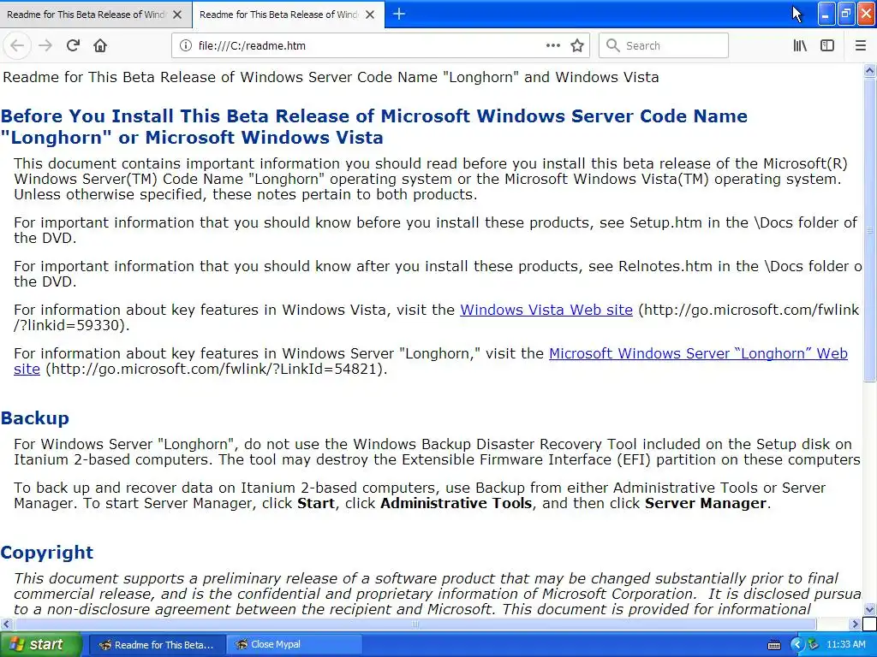Click the horizontal scrollbar left arrow
The height and width of the screenshot is (657, 877).
(x=6, y=624)
